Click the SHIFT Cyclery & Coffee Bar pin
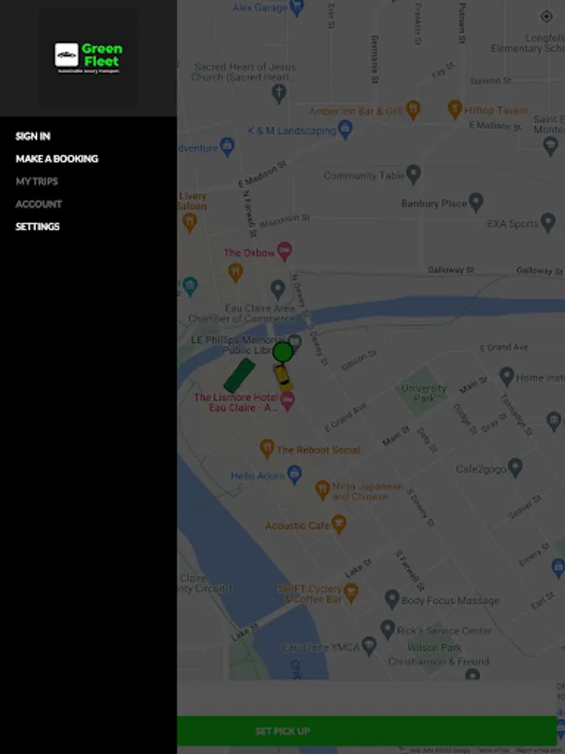 point(352,593)
